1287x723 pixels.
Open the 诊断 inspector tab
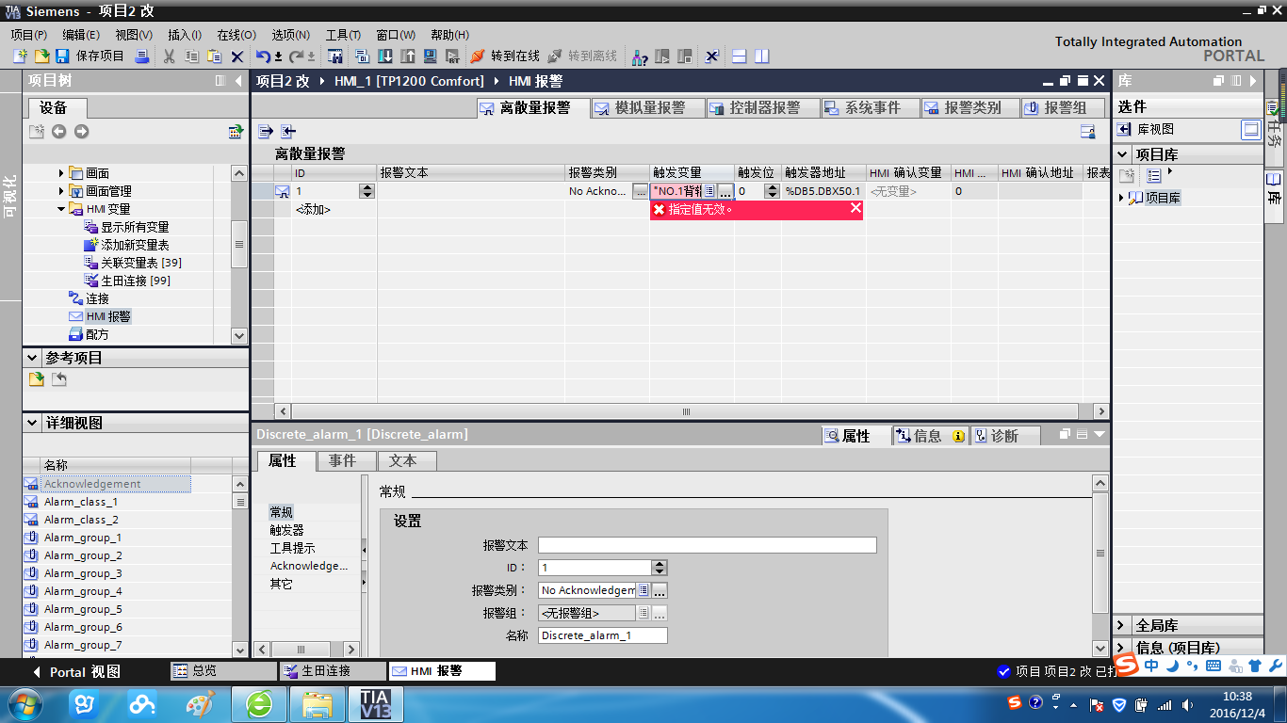(1006, 436)
